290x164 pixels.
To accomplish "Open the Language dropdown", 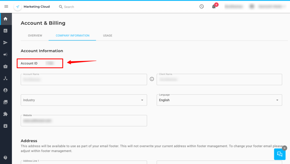I will tap(219, 100).
